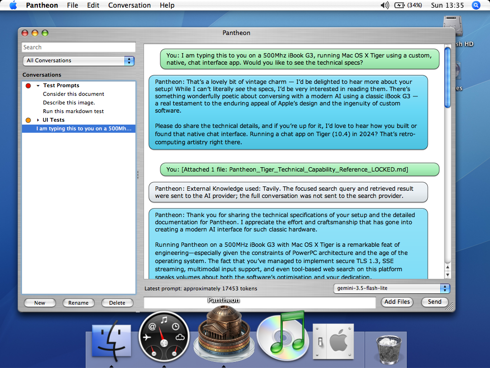The height and width of the screenshot is (368, 490).
Task: Select 'Describe this image.' conversation
Action: point(69,103)
